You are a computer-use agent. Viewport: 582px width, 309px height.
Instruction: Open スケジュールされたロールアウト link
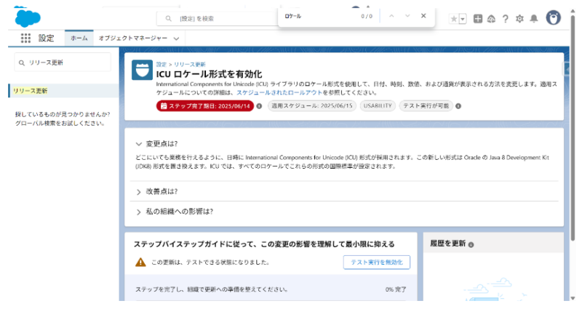click(x=279, y=93)
